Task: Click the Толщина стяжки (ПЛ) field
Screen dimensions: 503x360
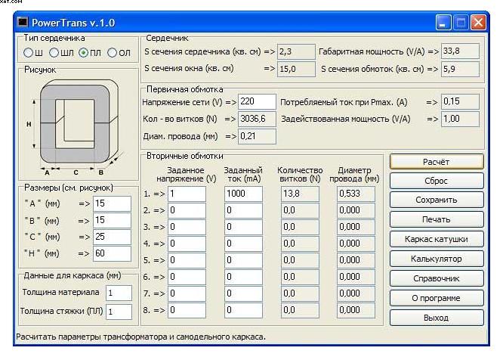Action: (x=119, y=312)
